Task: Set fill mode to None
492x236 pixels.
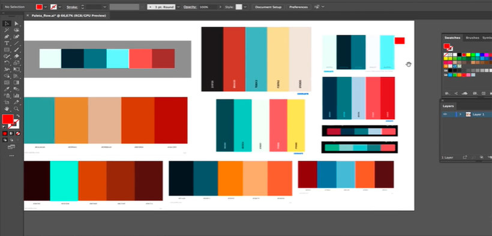Action: (x=18, y=134)
